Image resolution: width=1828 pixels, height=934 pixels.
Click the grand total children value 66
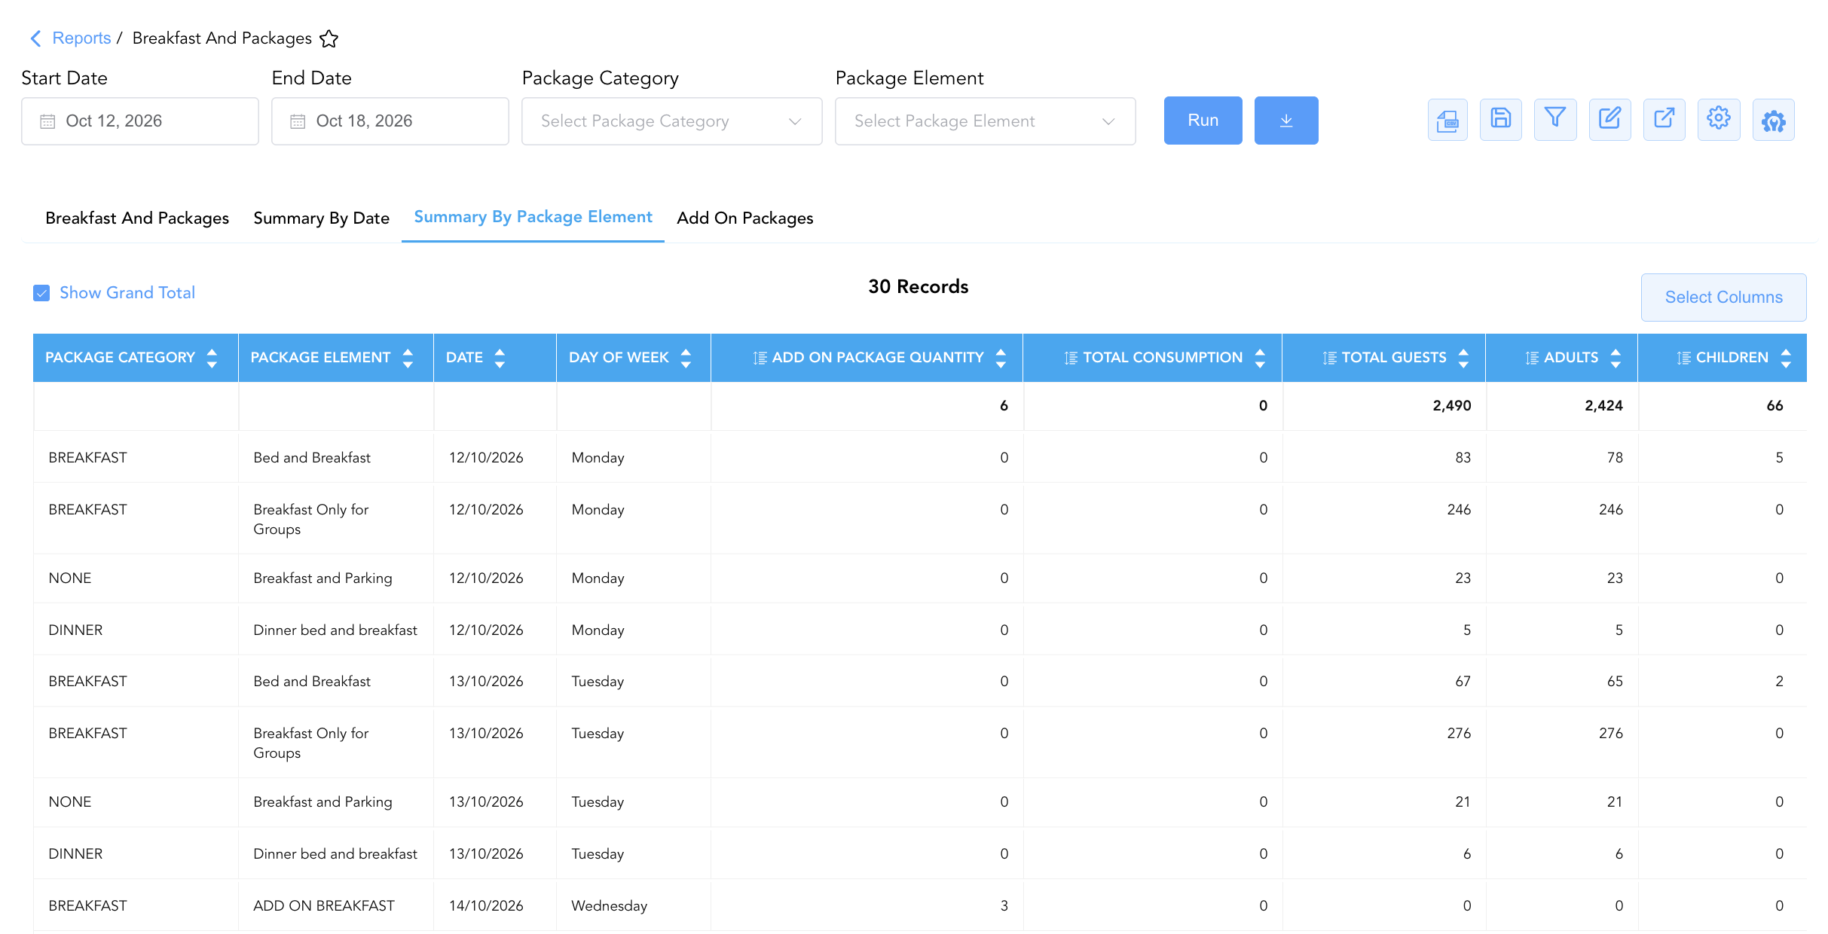tap(1775, 406)
